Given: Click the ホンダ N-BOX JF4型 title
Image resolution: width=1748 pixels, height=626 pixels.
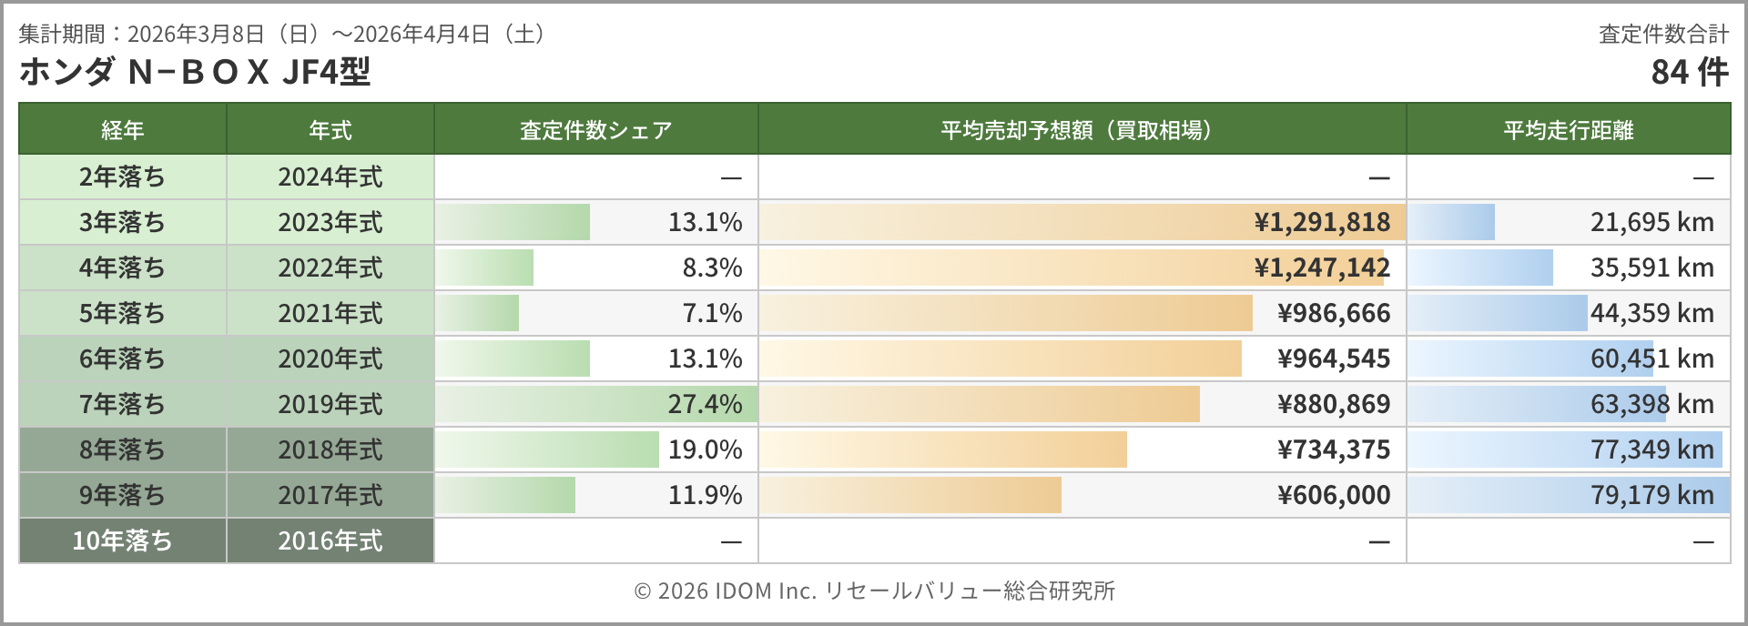Looking at the screenshot, I should pyautogui.click(x=195, y=72).
